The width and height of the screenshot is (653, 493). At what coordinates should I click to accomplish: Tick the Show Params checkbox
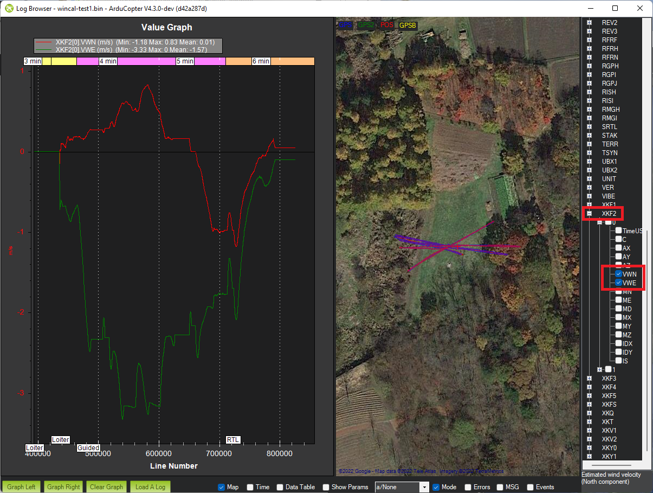tap(326, 487)
